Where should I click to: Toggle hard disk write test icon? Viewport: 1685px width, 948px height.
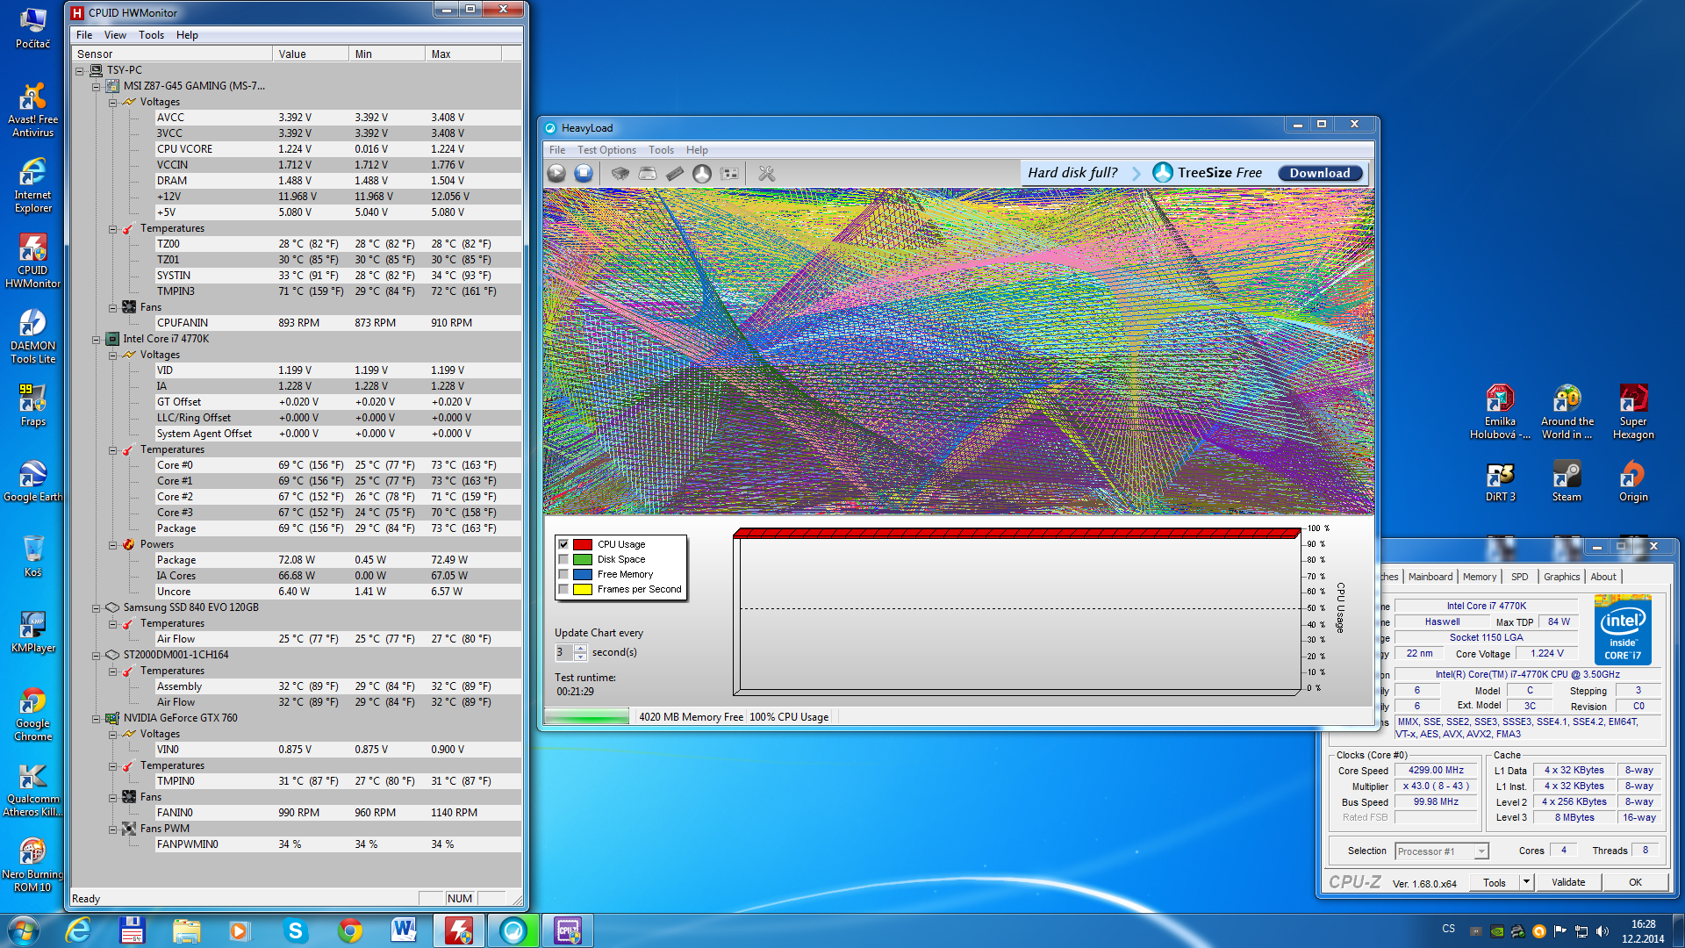click(648, 173)
